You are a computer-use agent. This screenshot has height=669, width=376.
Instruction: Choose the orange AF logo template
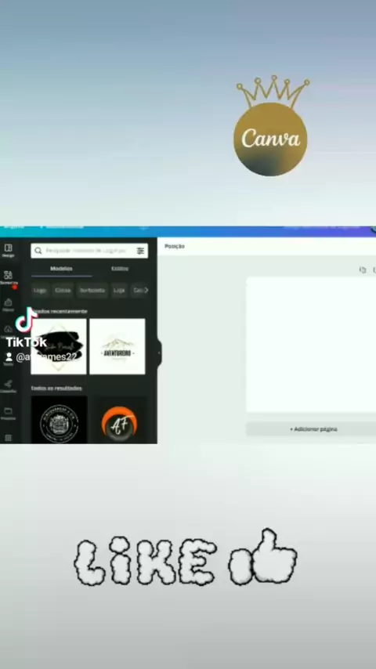(x=119, y=420)
